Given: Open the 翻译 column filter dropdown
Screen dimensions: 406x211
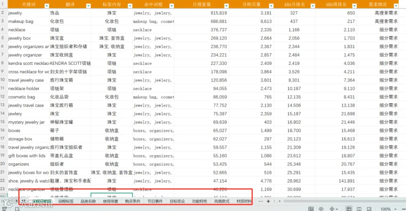Looking at the screenshot, I should [x=88, y=6].
